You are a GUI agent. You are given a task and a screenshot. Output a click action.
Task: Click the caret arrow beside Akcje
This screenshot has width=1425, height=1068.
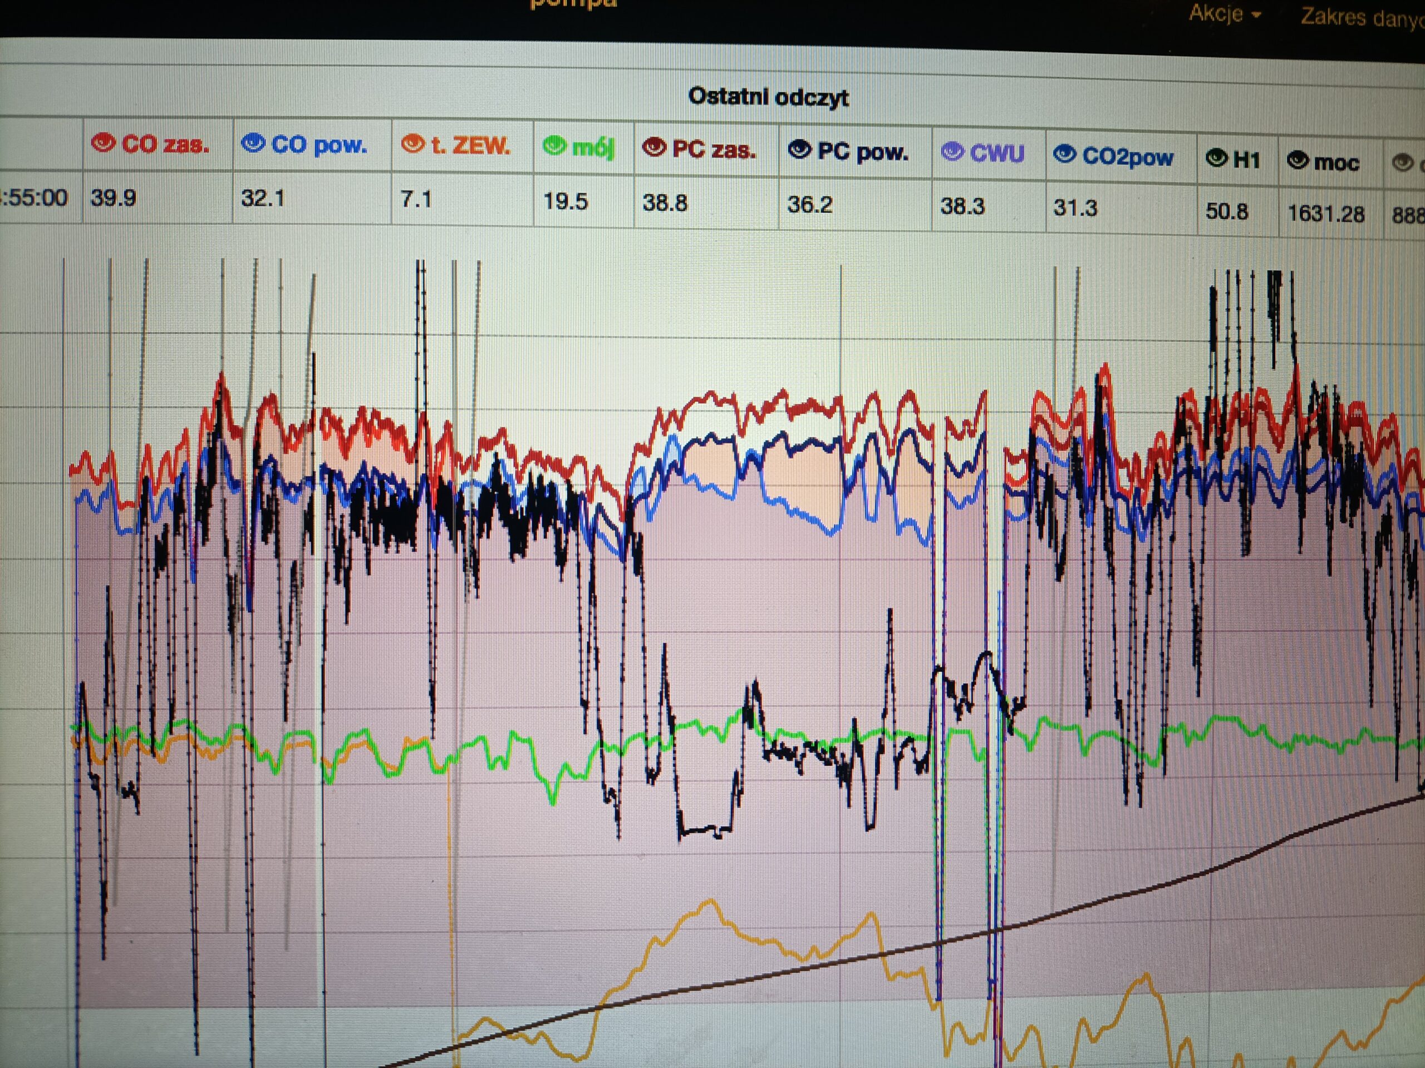1256,16
